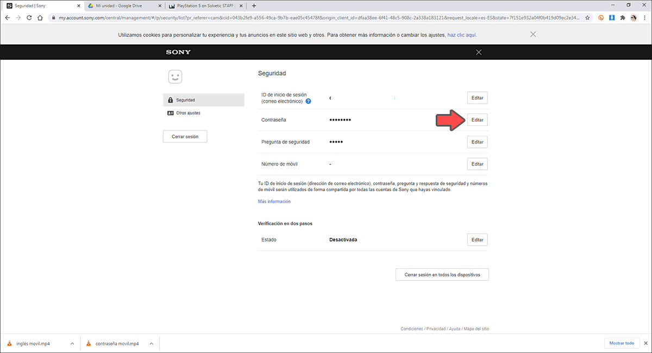Screen dimensions: 652x353
Task: Dismiss the cookies notification banner
Action: tap(533, 34)
